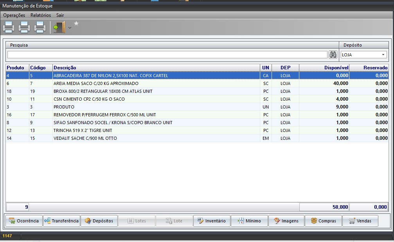Open Transferência stock transfer

pyautogui.click(x=61, y=221)
